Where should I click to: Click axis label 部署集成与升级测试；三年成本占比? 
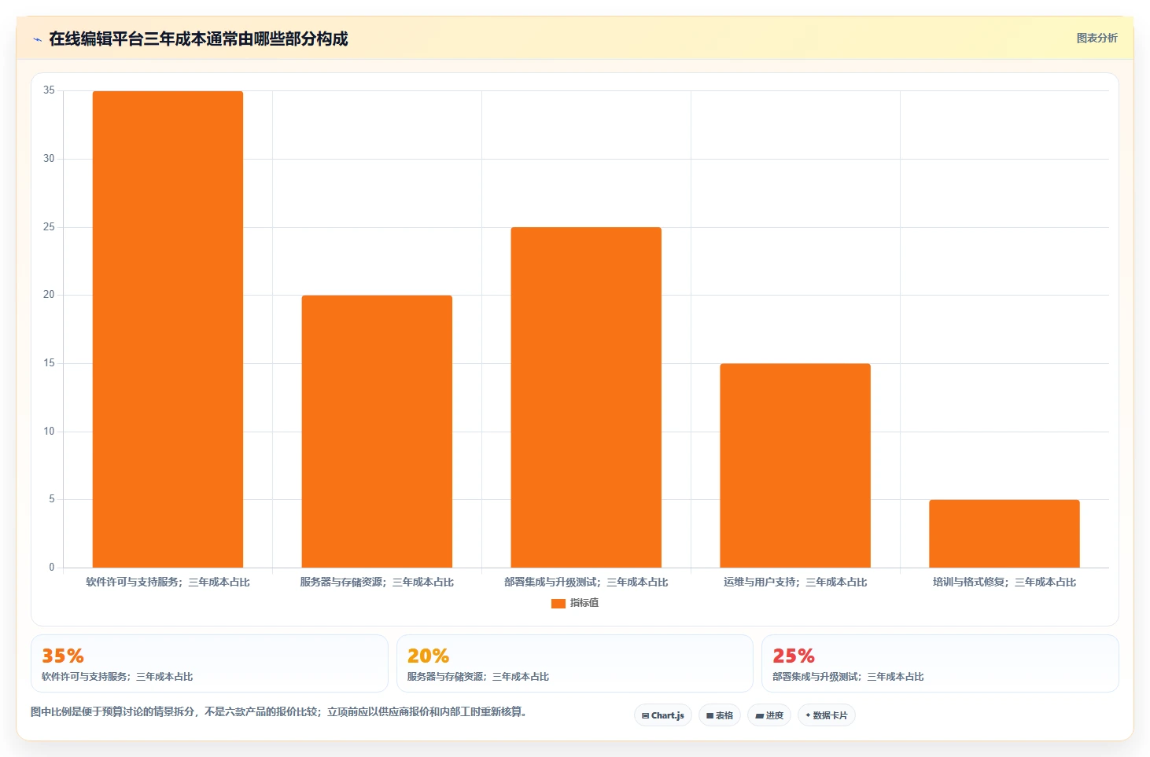click(586, 582)
